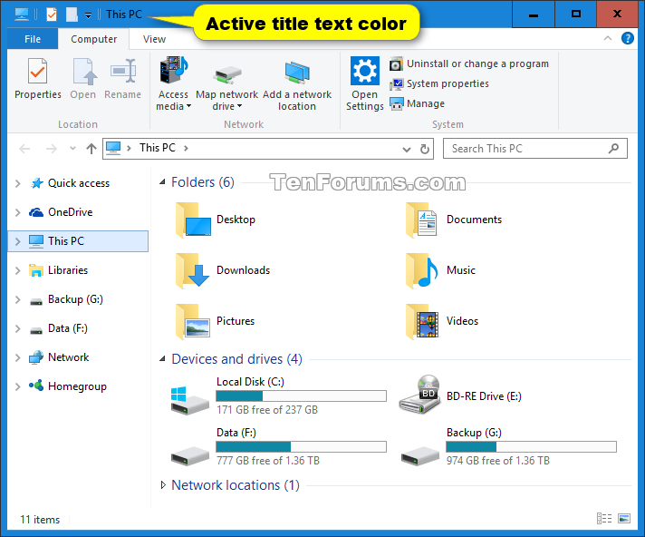This screenshot has width=645, height=537.
Task: Click the address bar computer icon
Action: [113, 148]
